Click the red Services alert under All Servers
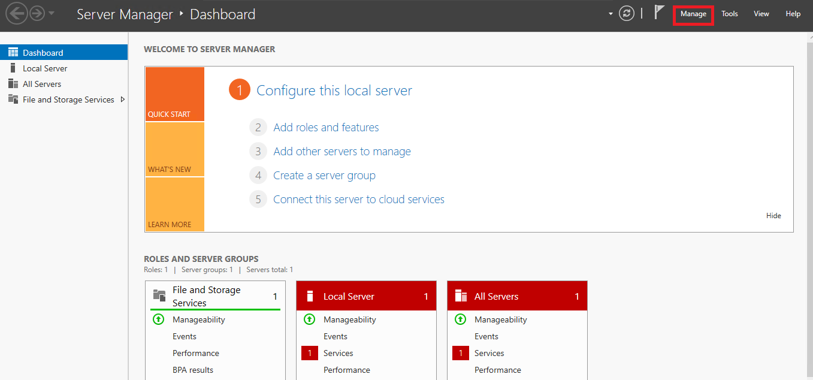813x380 pixels. pyautogui.click(x=460, y=353)
